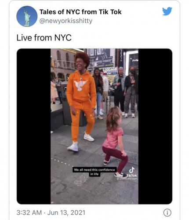Open the tweet info circle icon
The image size is (189, 220).
167,213
